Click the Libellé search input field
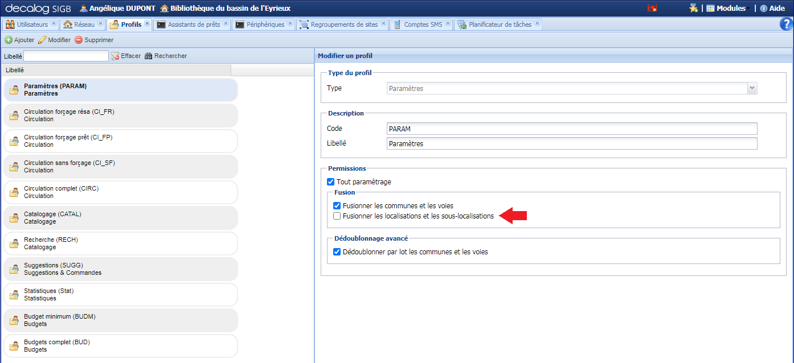 pos(66,56)
